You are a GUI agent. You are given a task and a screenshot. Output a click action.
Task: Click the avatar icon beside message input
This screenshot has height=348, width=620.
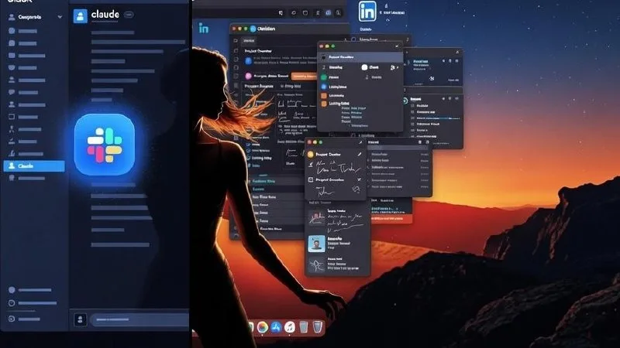coord(81,319)
